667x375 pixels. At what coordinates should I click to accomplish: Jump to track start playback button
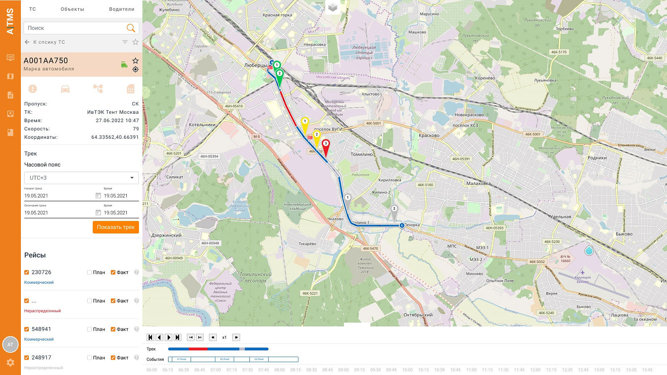coord(151,337)
